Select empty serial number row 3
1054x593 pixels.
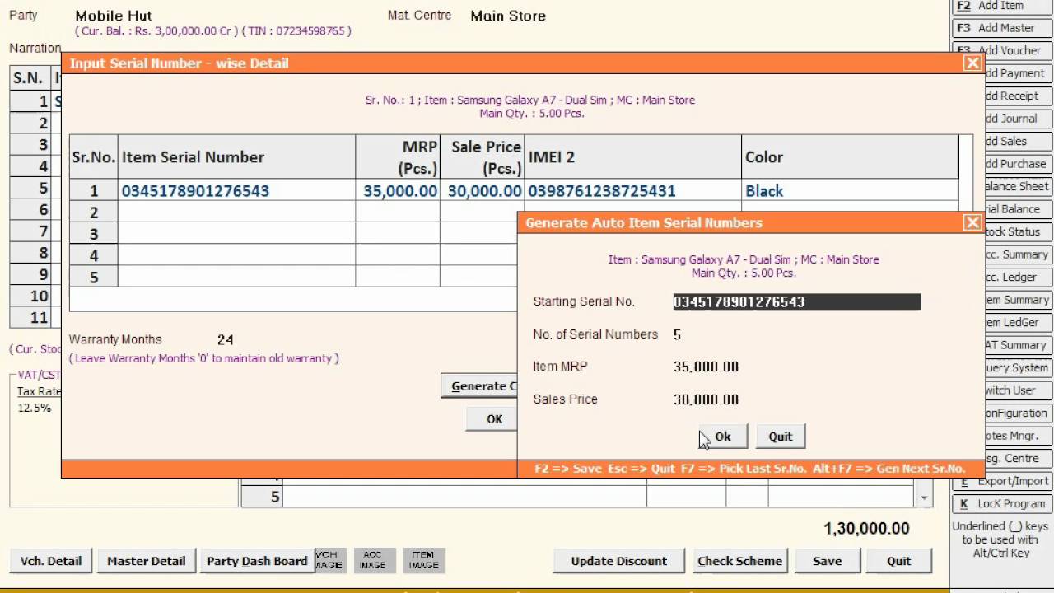pos(236,233)
